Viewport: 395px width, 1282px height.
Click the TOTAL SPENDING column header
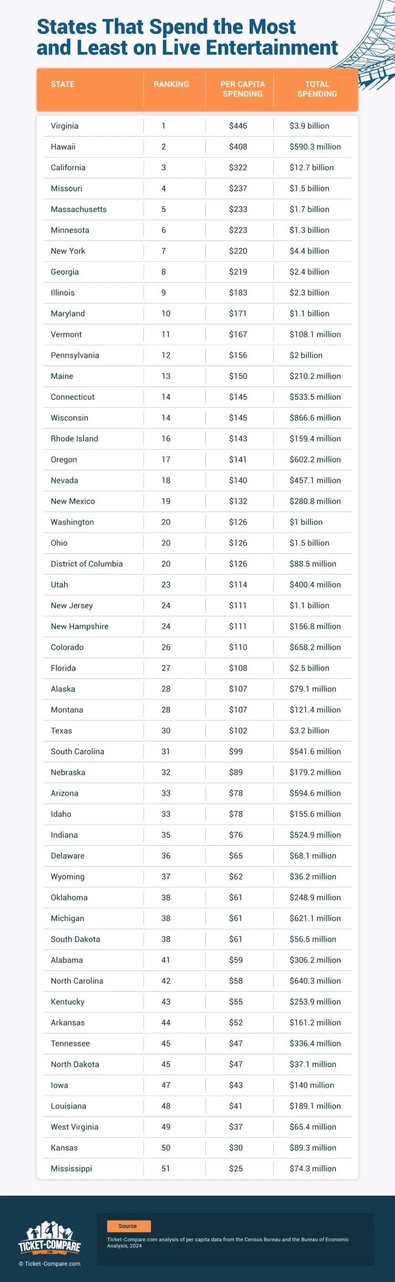point(317,89)
